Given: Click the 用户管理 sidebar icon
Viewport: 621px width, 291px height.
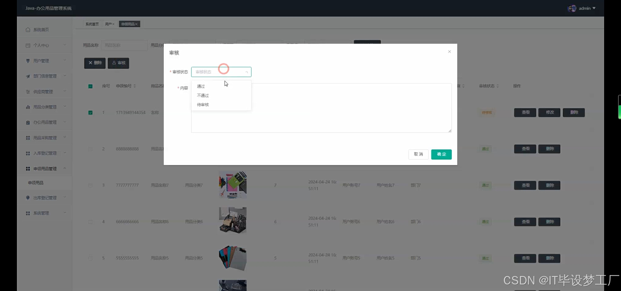Looking at the screenshot, I should [x=28, y=61].
